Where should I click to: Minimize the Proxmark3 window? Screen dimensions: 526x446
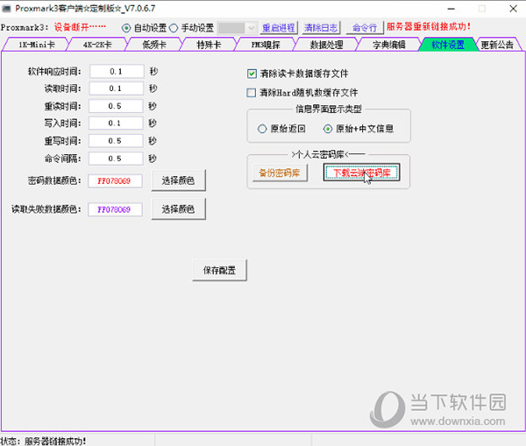tap(451, 9)
